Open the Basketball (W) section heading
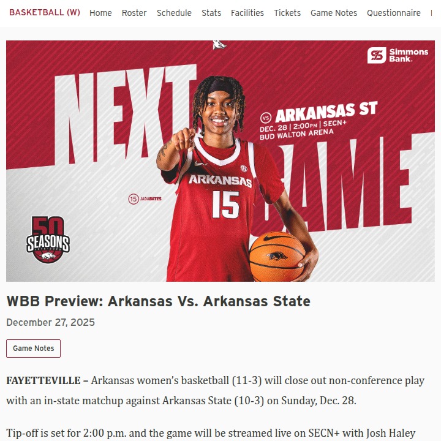This screenshot has width=441, height=441. pyautogui.click(x=45, y=13)
